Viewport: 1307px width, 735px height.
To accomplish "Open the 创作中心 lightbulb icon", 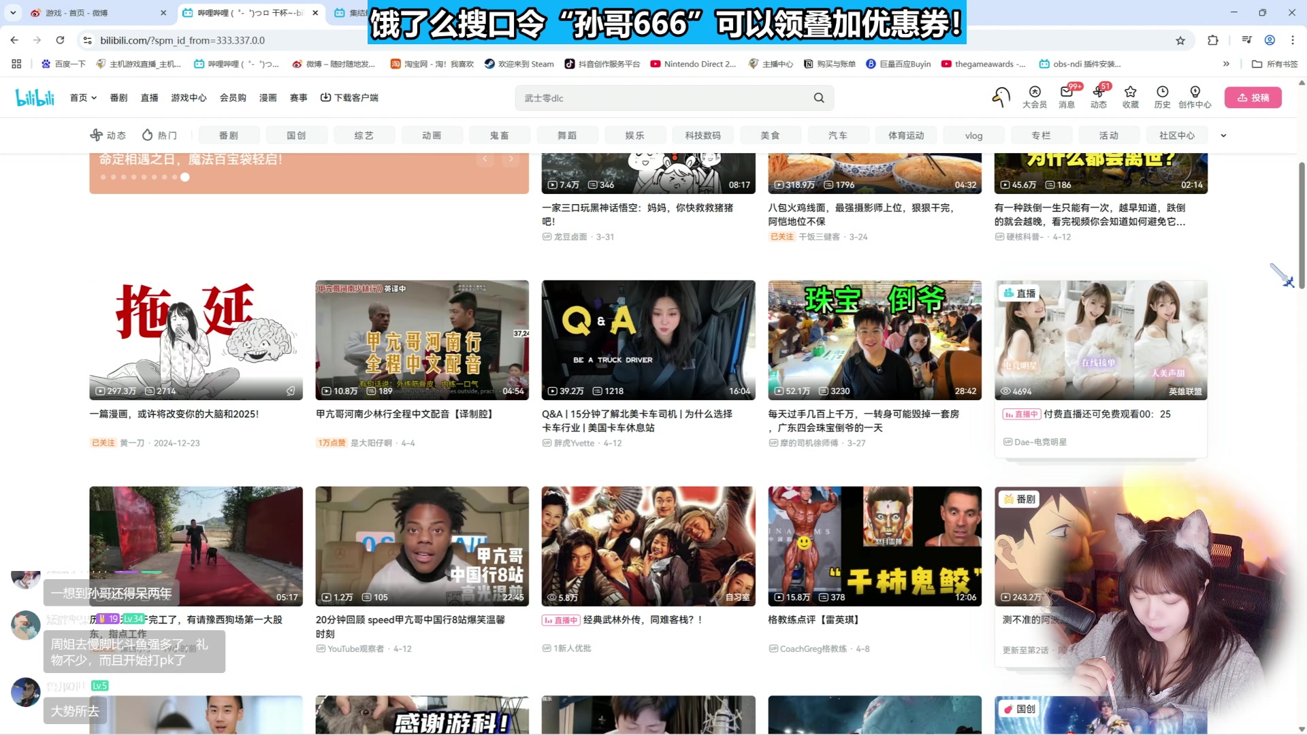I will (1195, 97).
